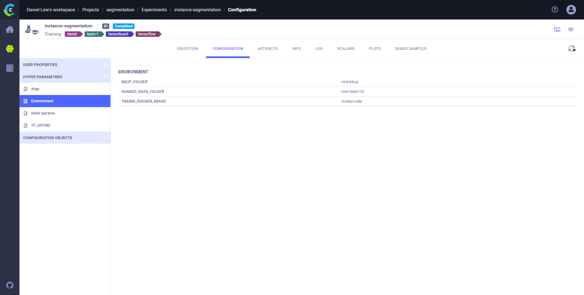
Task: Open the projects brain icon
Action: point(10,49)
